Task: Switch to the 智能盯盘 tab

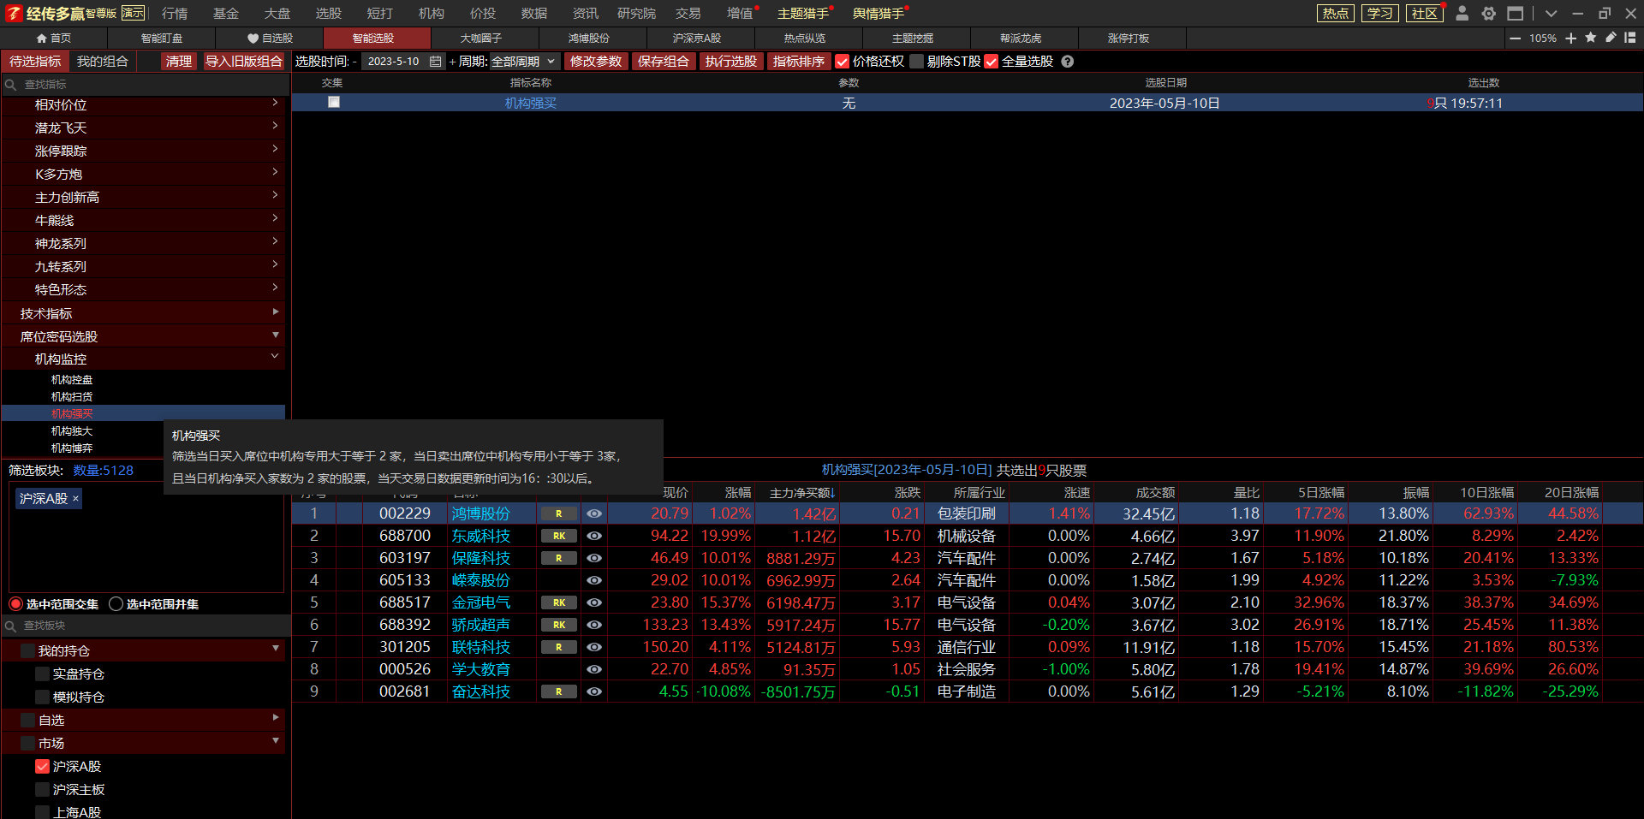Action: click(162, 39)
